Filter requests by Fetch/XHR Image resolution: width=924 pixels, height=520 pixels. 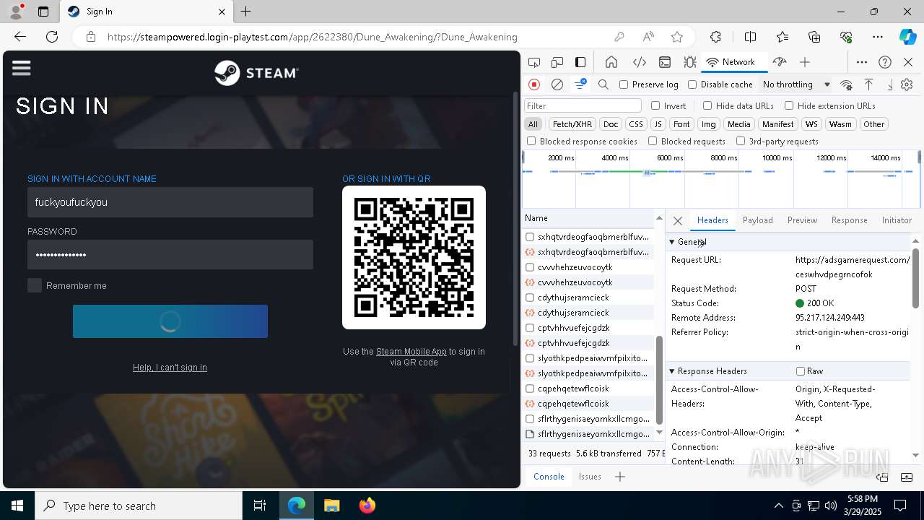pos(572,124)
